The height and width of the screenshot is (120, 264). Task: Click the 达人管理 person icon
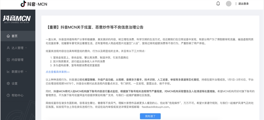[8, 48]
